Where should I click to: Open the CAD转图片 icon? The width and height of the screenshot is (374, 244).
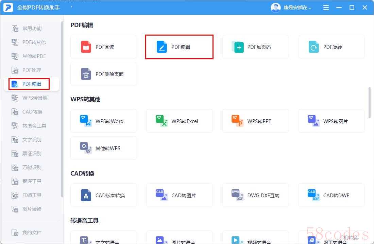162,195
